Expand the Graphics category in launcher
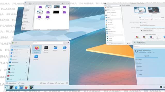Image resolution: width=165 pixels, height=92 pixels. pos(19,56)
